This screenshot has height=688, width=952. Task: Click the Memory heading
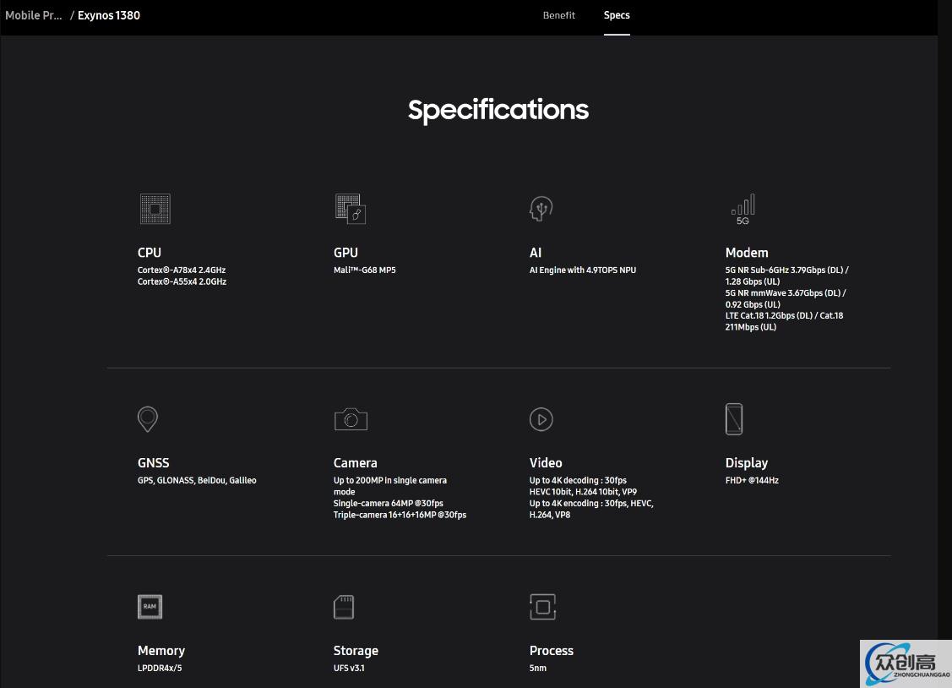[x=161, y=651]
